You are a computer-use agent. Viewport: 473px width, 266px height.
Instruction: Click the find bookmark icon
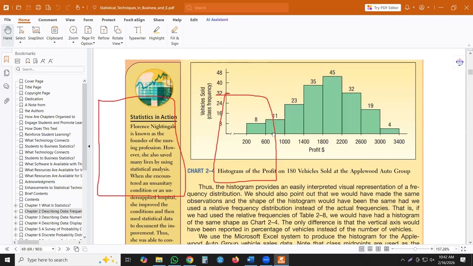click(35, 61)
